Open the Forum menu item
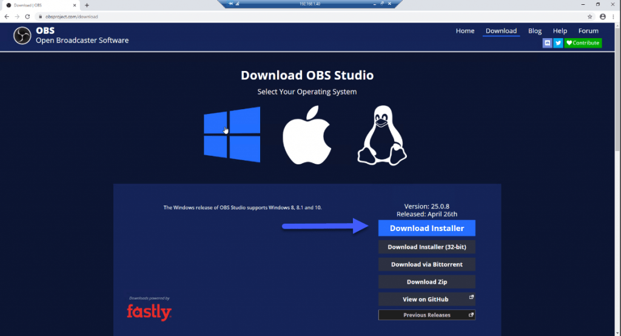 point(588,31)
